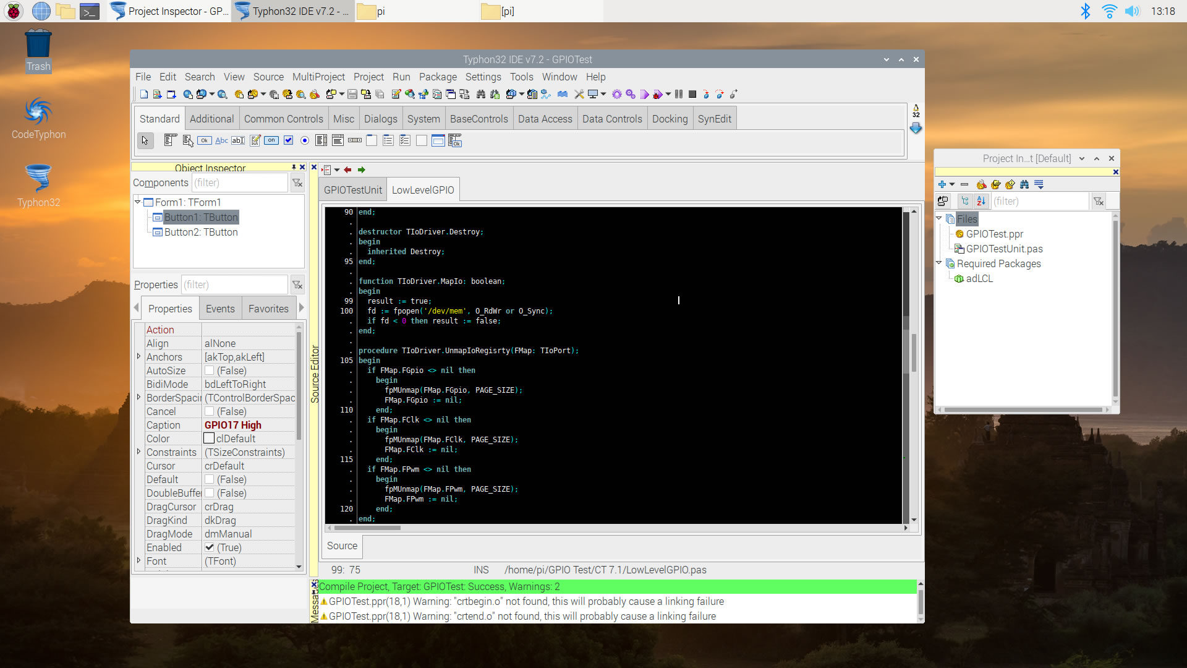Add item with blue plus in Project Inspector
Screen dimensions: 1187x668
pos(942,184)
